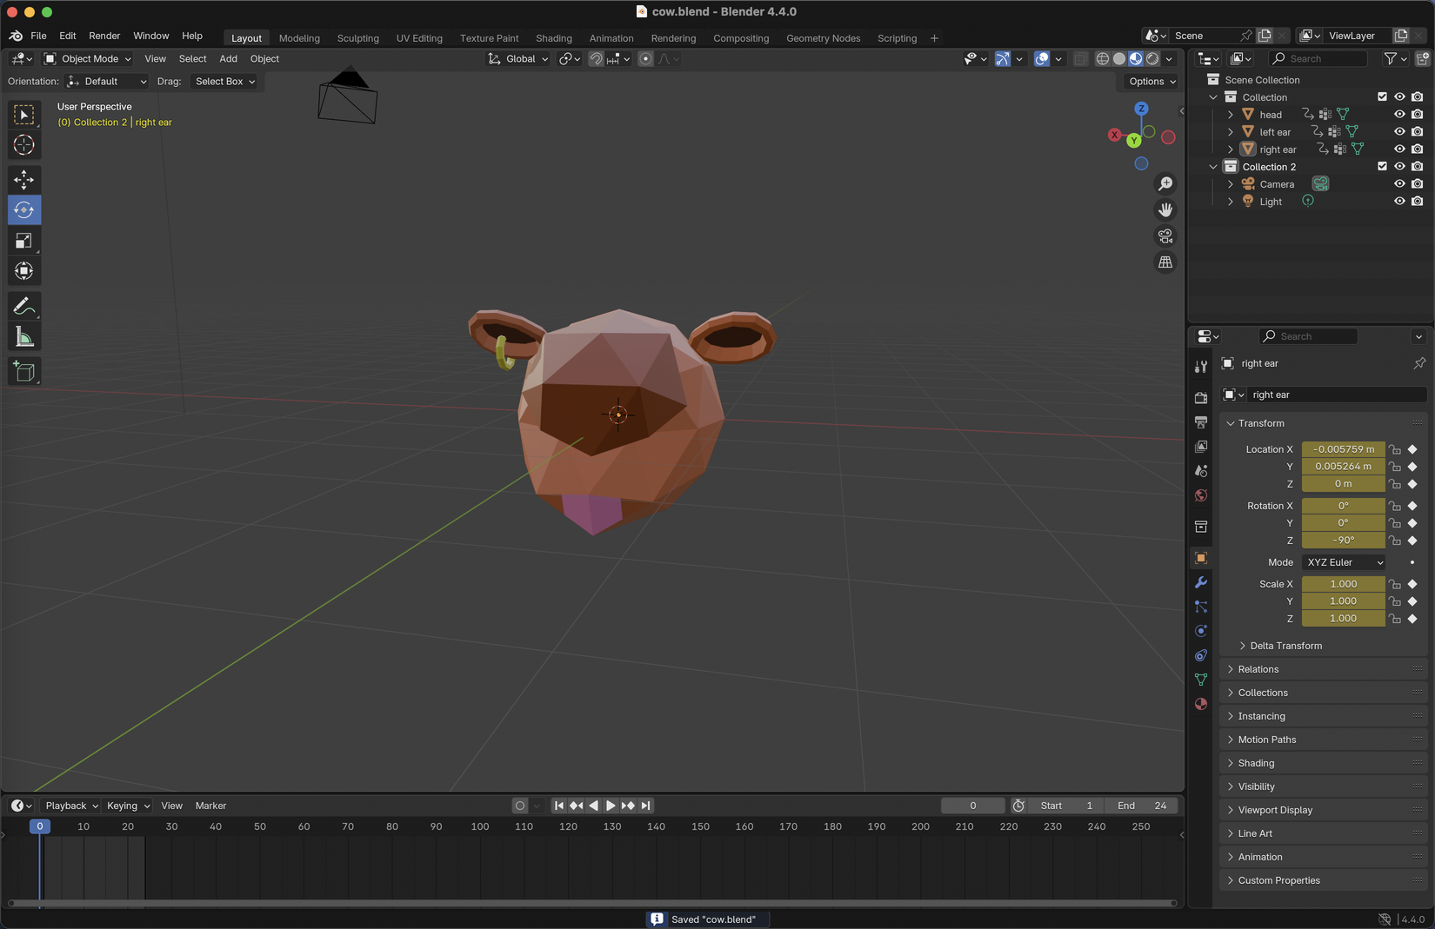The image size is (1435, 929).
Task: Click the Marker menu in timeline
Action: [210, 806]
